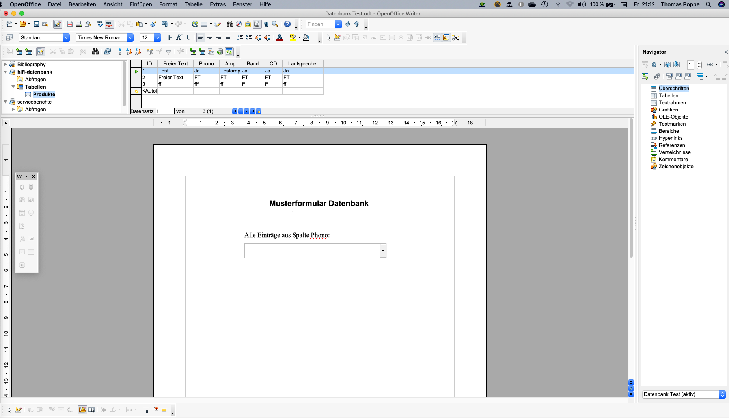Click the Save document icon
The height and width of the screenshot is (418, 729).
click(x=36, y=24)
